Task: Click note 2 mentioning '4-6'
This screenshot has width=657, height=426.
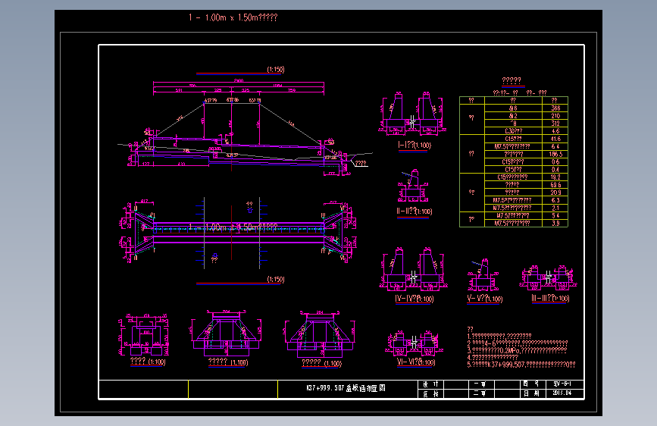Action: click(518, 343)
